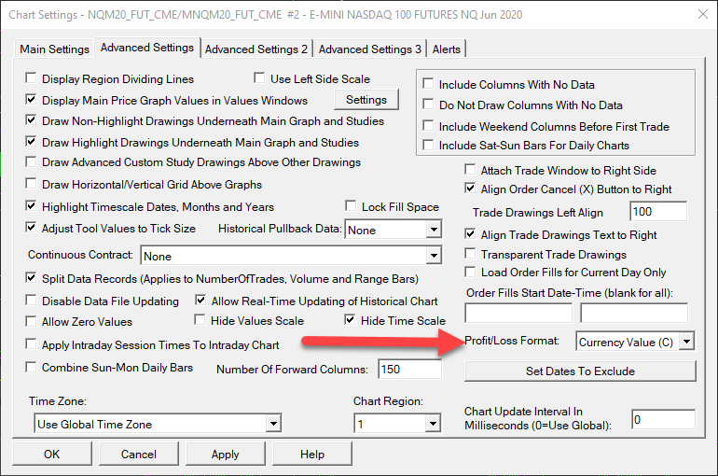The image size is (718, 476).
Task: Expand the Continuous Contract dropdown
Action: pyautogui.click(x=433, y=256)
